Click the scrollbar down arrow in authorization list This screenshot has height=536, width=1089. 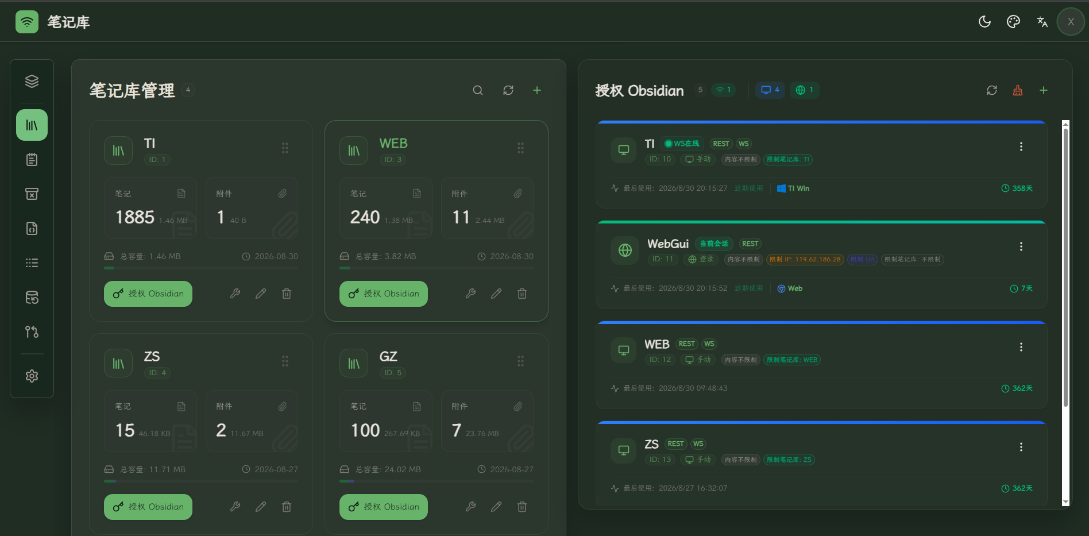[1065, 502]
